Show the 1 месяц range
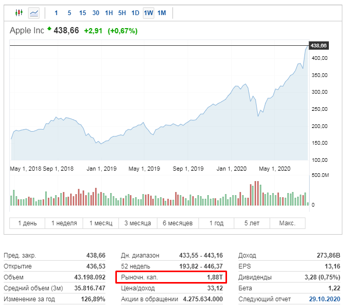 [101, 223]
